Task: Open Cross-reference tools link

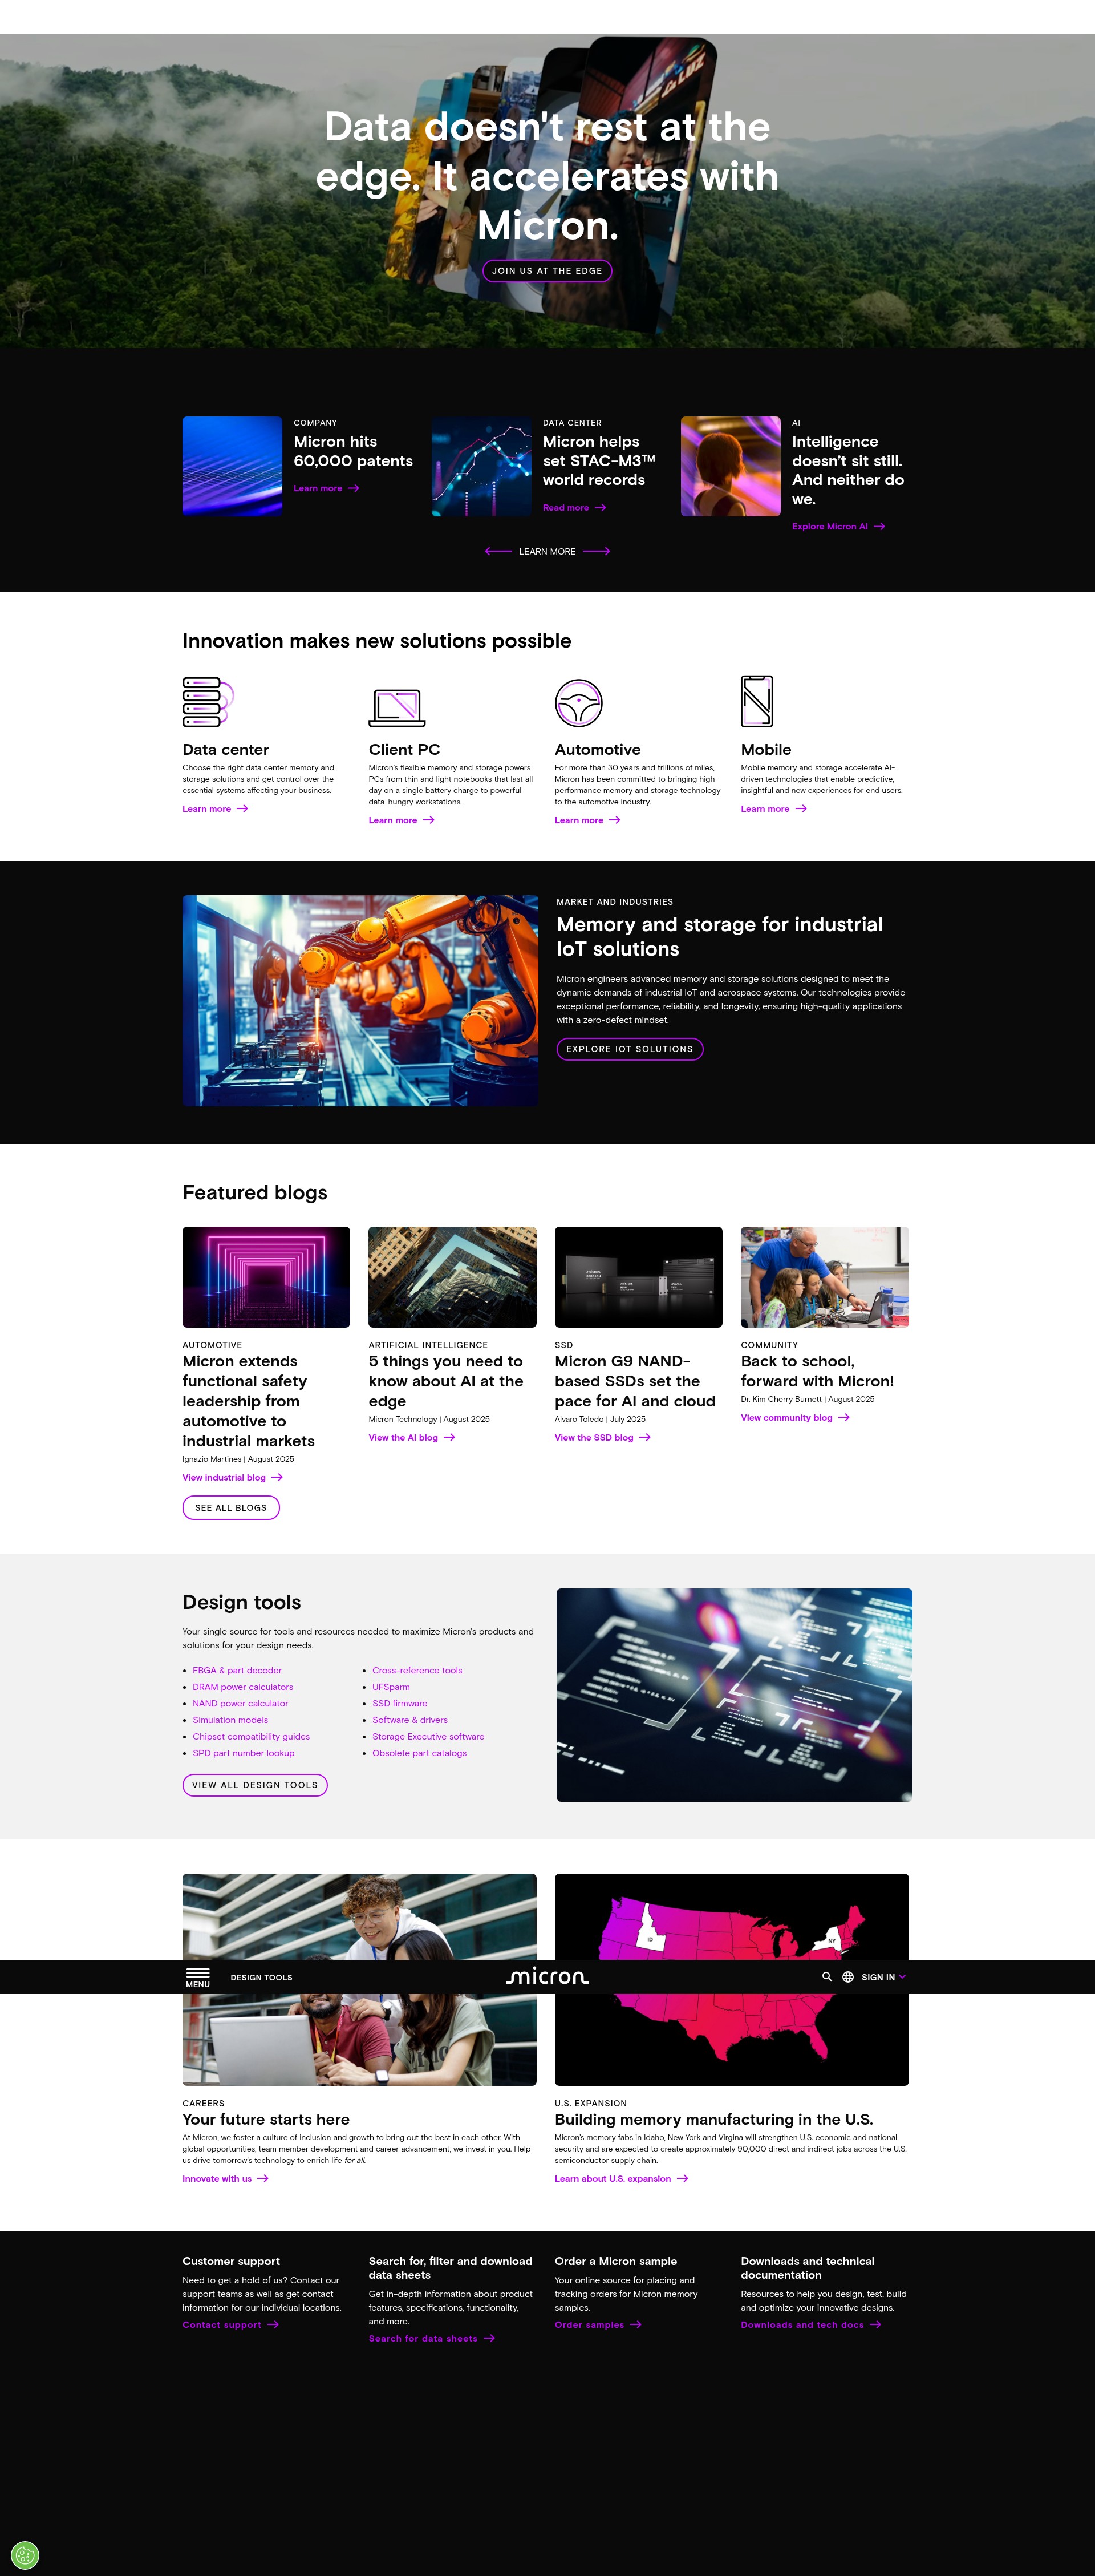Action: [417, 1670]
